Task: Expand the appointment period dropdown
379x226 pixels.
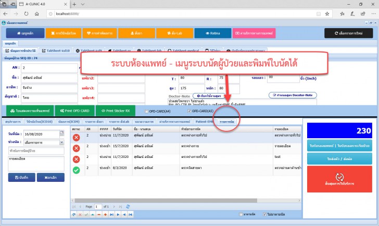Action: click(61, 142)
